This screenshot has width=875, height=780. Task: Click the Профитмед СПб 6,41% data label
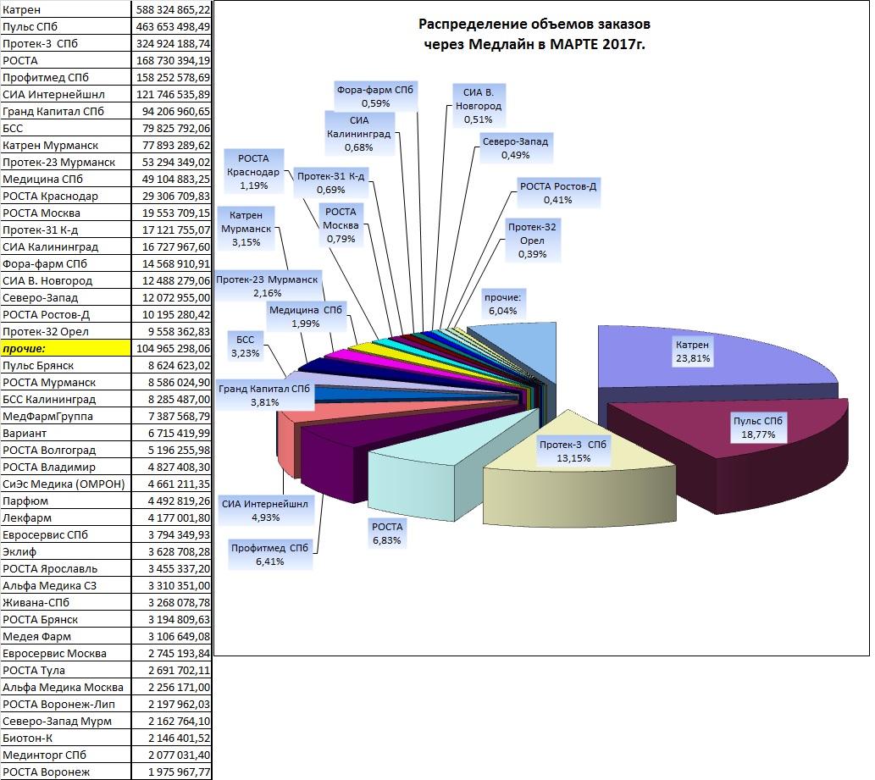(270, 555)
